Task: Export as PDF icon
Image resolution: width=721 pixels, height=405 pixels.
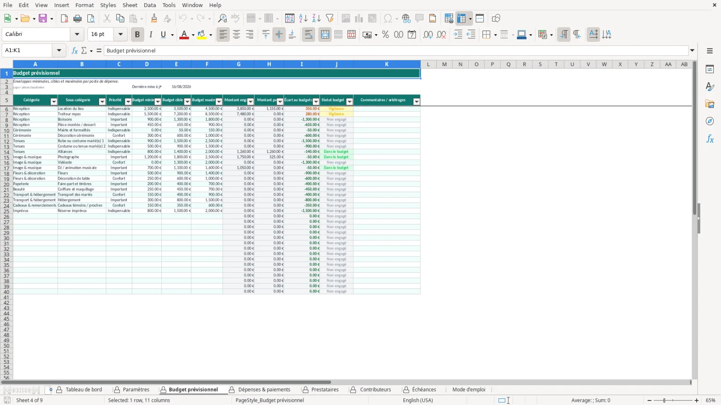Action: (x=64, y=18)
